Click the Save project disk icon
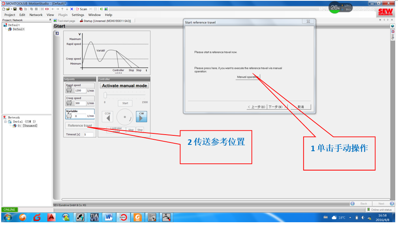 [15, 9]
